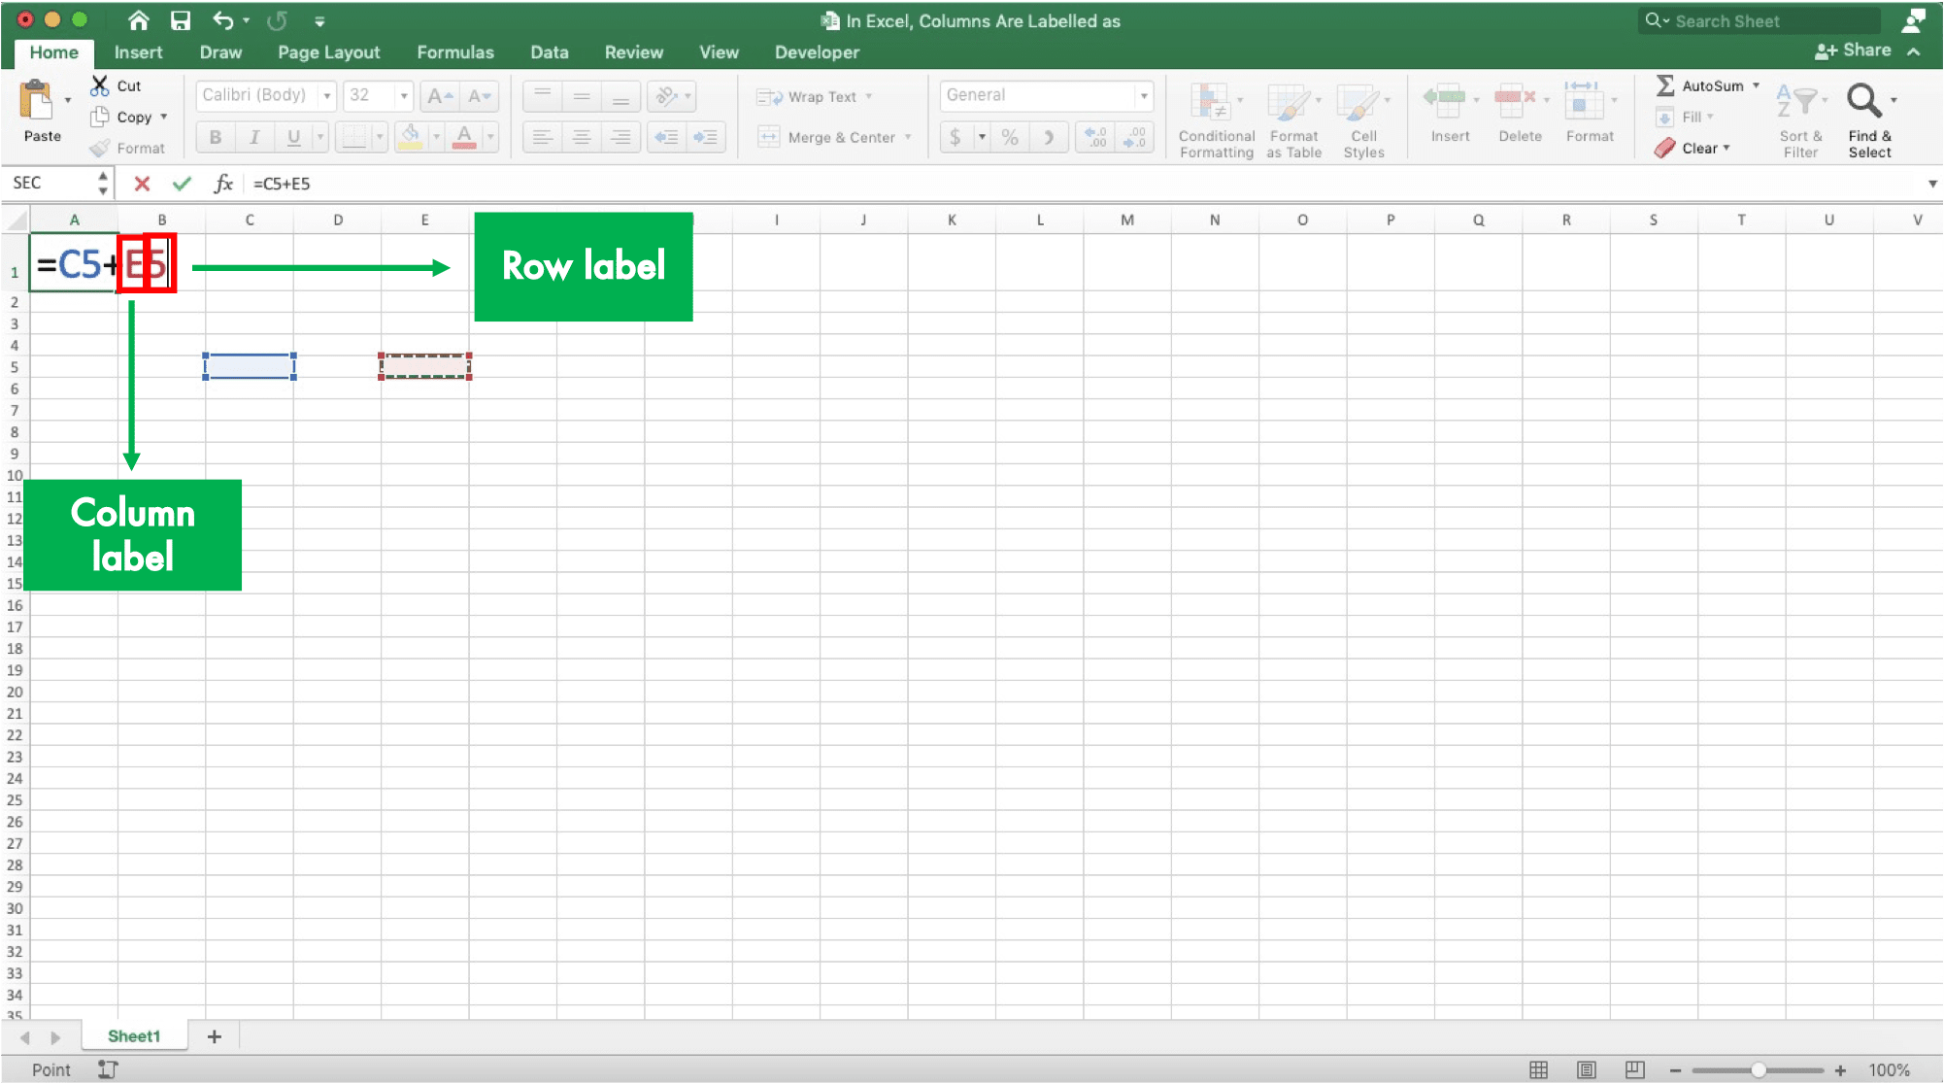The height and width of the screenshot is (1084, 1944).
Task: Increase decimal places
Action: pos(1095,137)
